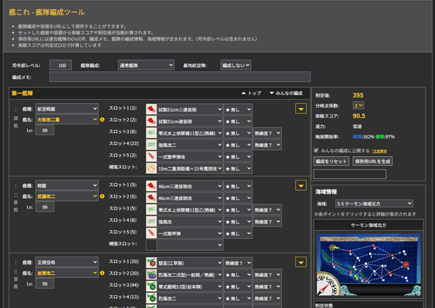Open the みんなの編成 link
435x308 pixels.
[x=288, y=92]
